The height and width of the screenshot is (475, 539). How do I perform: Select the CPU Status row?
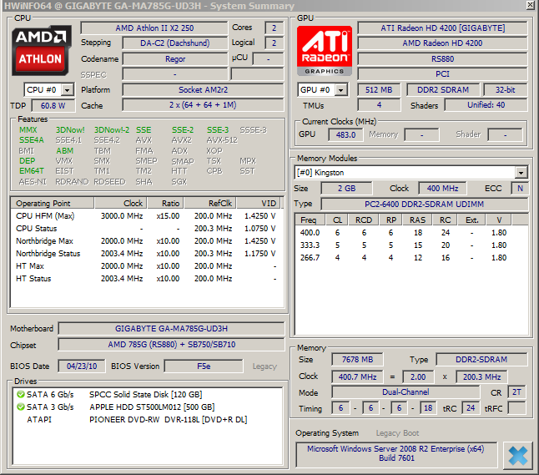(147, 229)
